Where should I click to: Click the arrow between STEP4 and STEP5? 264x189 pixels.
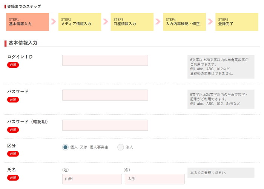[x=210, y=22]
